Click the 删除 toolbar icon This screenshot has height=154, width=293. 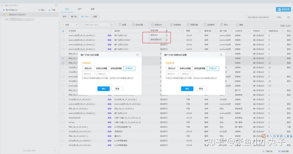(240, 25)
